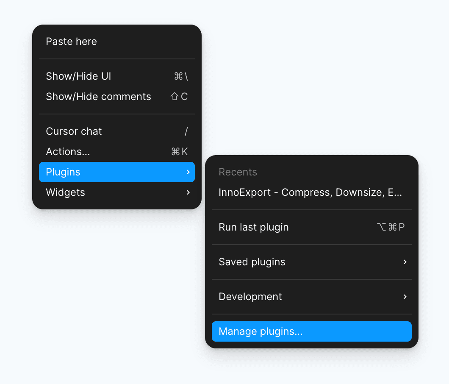
Task: Click the chevron arrow beside Saved plugins
Action: [405, 262]
